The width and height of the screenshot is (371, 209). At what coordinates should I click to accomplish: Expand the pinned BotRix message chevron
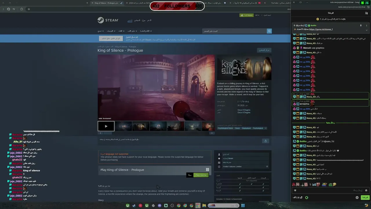pos(366,30)
